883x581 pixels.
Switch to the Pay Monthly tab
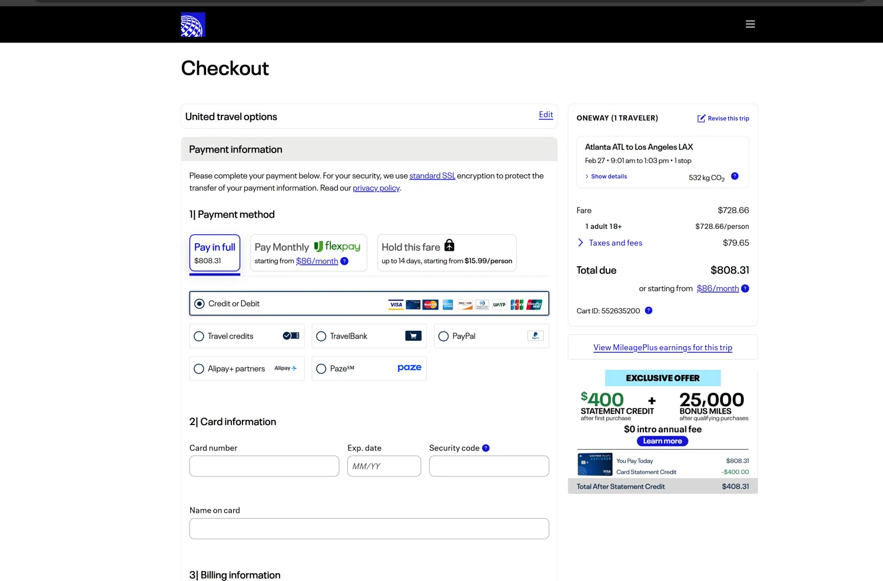click(x=308, y=253)
